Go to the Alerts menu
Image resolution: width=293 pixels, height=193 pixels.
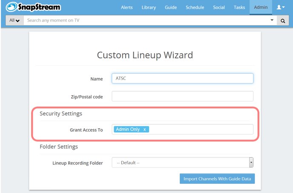(x=126, y=7)
